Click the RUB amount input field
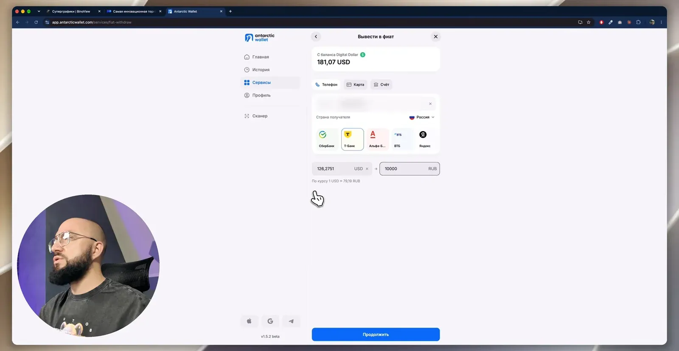The image size is (679, 351). (410, 169)
